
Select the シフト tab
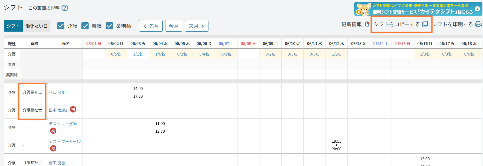tap(13, 26)
